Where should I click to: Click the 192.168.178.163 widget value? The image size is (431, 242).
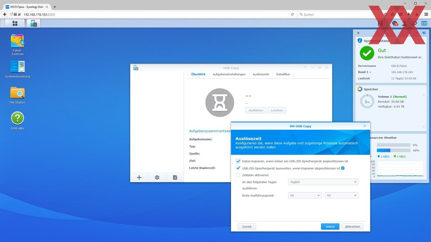tap(402, 72)
